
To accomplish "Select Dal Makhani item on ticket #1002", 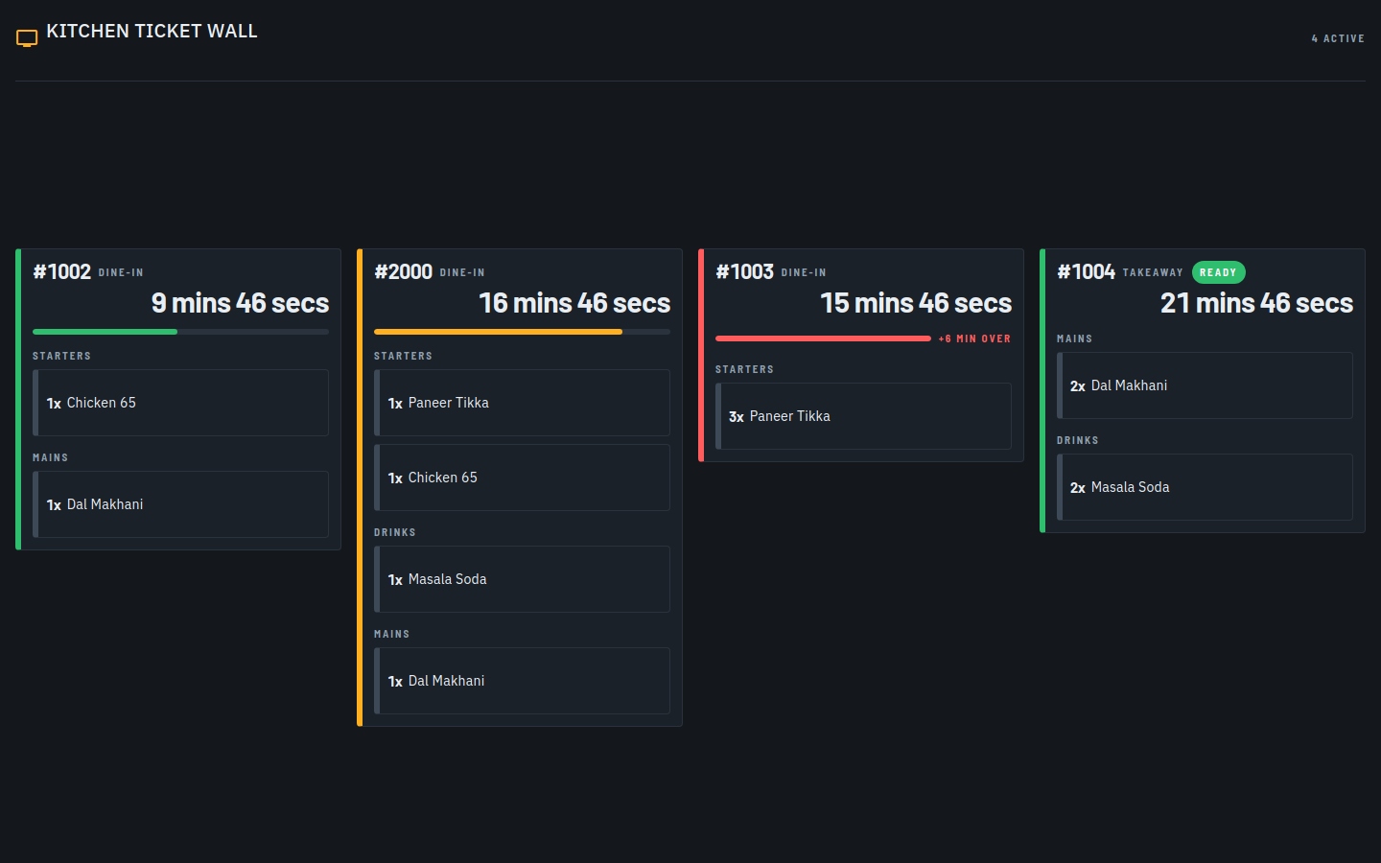I will point(180,504).
